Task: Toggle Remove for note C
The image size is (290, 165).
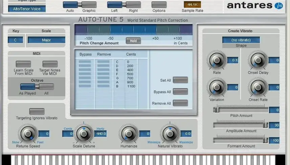Action: (104, 62)
